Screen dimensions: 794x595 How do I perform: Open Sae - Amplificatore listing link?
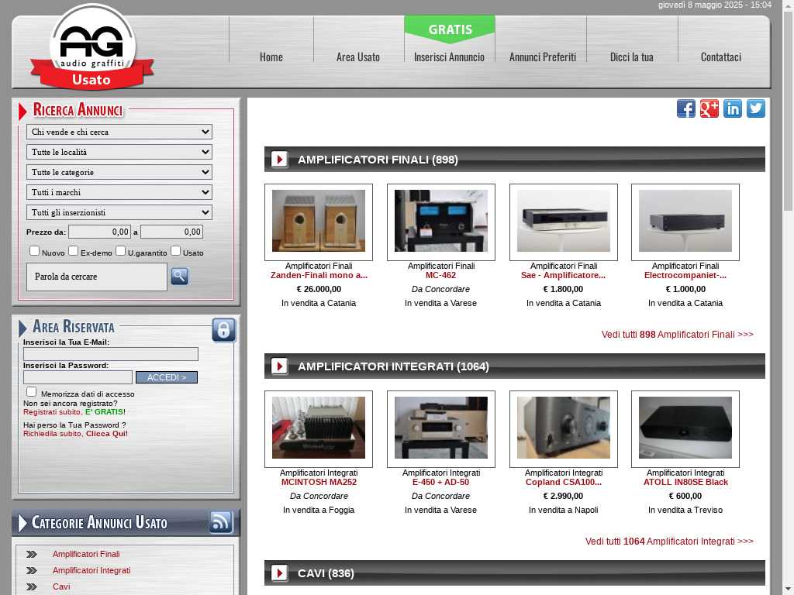[x=563, y=275]
